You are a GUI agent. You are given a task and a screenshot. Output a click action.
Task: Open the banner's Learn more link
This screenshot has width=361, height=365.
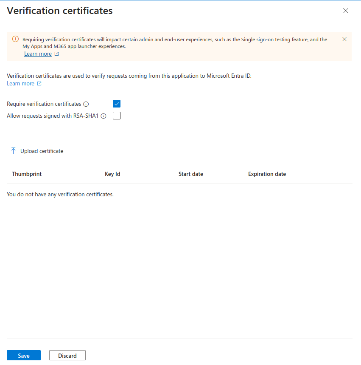pyautogui.click(x=38, y=54)
